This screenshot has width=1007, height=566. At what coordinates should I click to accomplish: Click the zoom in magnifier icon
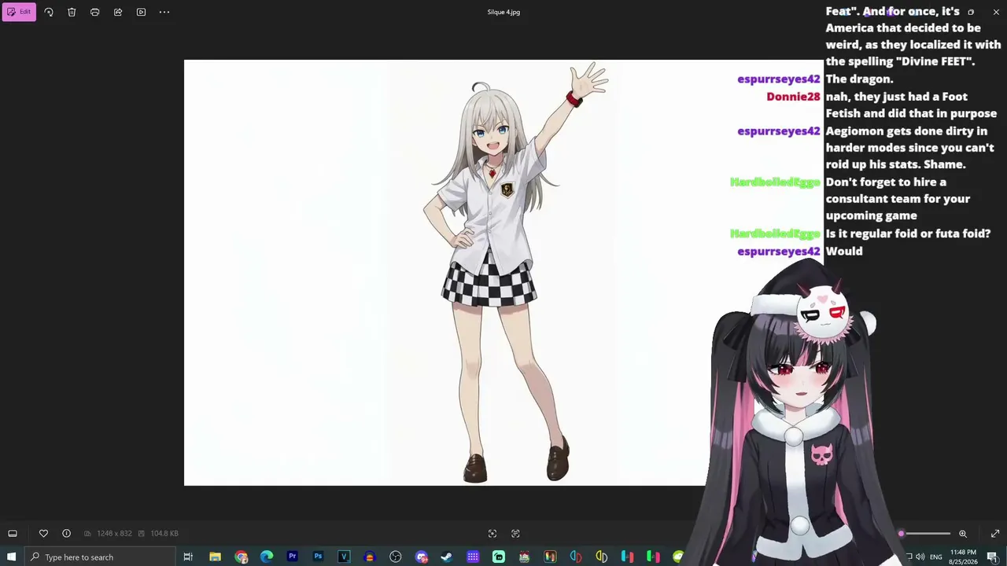[962, 534]
